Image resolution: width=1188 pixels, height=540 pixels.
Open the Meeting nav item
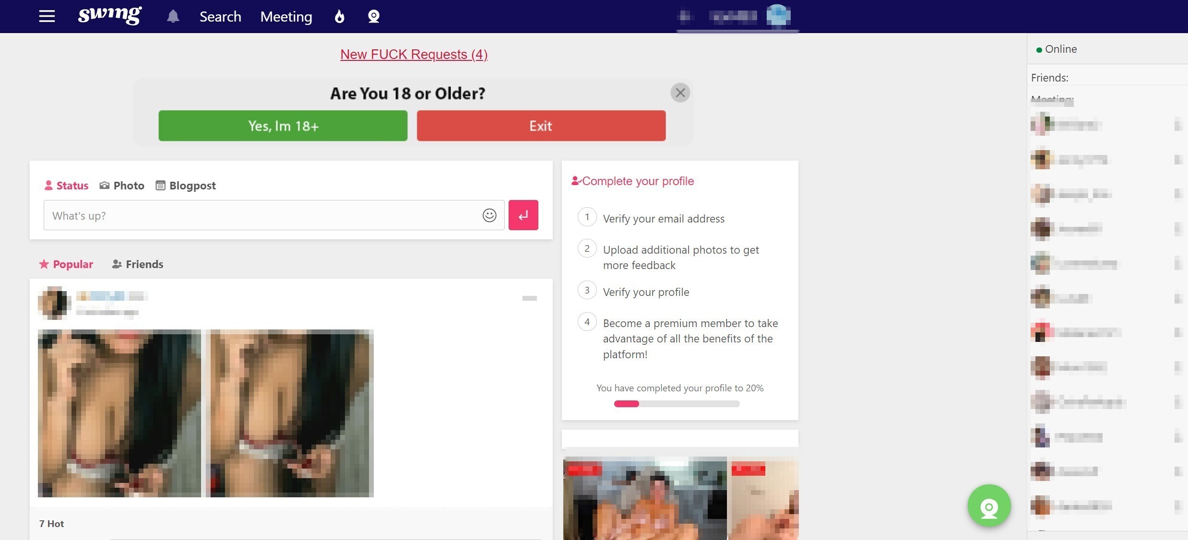click(x=286, y=17)
